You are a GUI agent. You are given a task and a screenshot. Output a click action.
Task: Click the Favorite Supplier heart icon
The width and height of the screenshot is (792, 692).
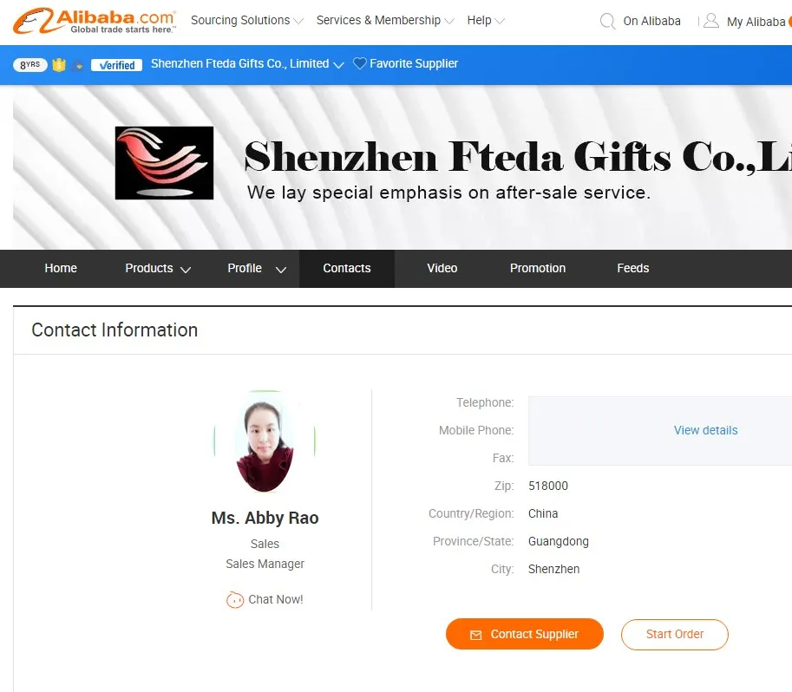point(360,63)
